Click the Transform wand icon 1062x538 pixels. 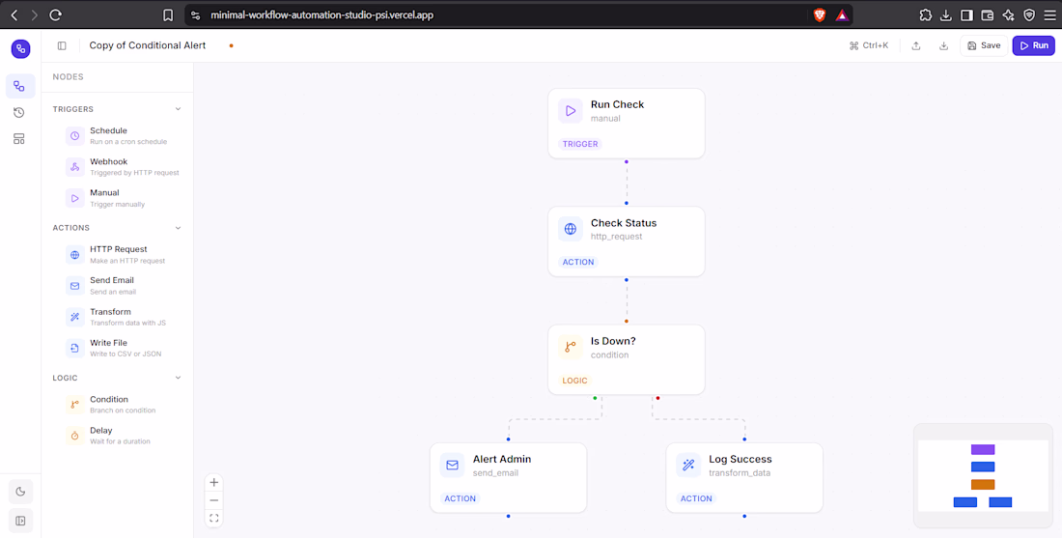(75, 317)
